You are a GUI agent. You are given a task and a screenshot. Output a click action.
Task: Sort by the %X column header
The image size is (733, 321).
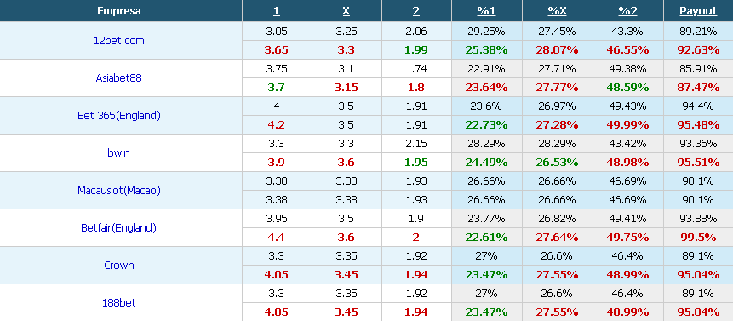[558, 11]
